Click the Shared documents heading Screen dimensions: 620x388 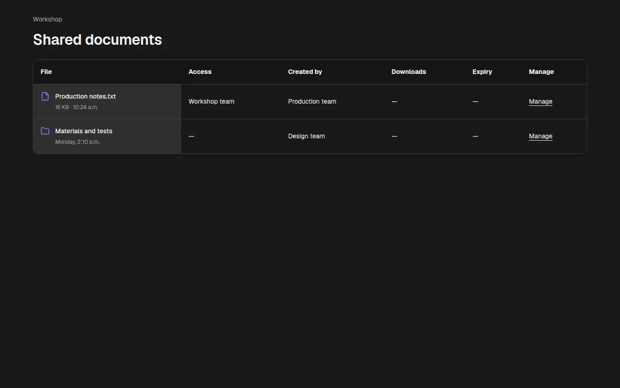(98, 40)
